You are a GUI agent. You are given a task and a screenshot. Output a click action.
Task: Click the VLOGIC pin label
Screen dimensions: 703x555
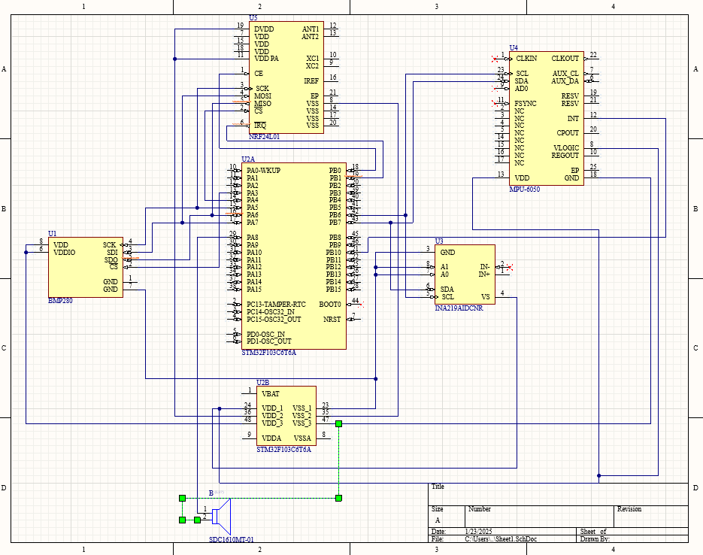[566, 148]
